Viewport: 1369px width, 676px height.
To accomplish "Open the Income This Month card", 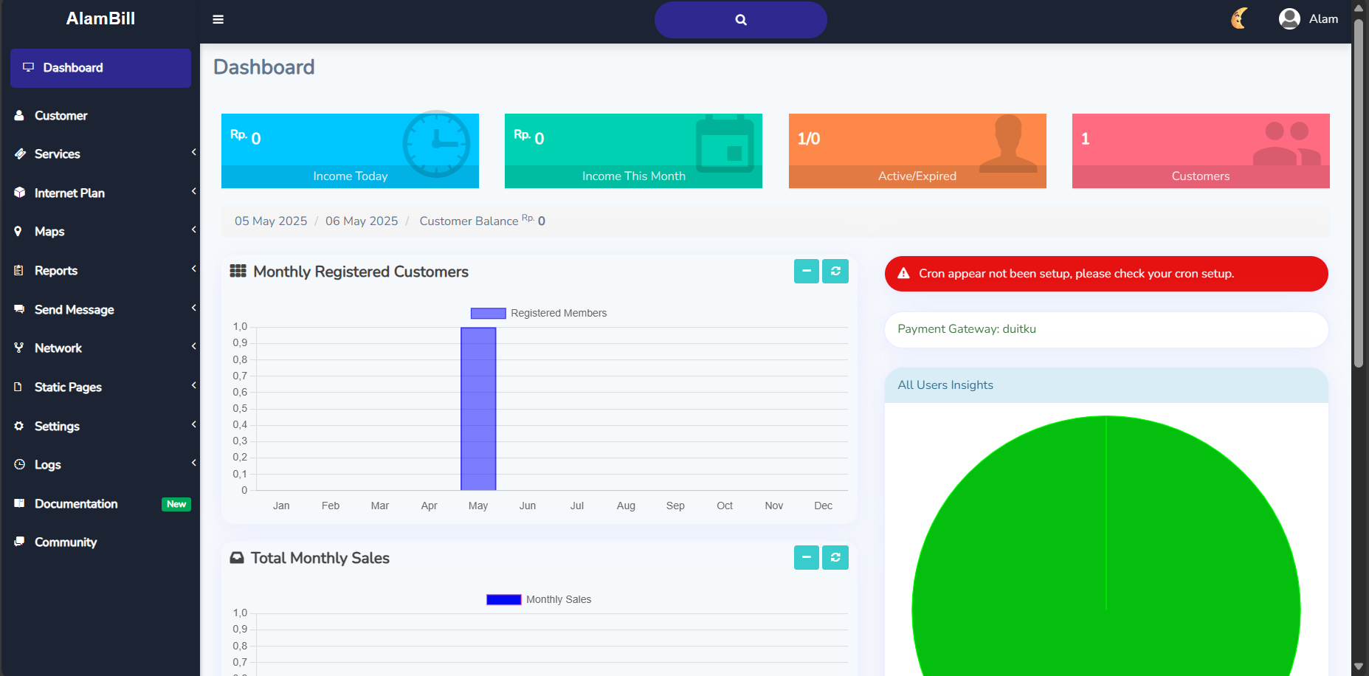I will (x=633, y=151).
